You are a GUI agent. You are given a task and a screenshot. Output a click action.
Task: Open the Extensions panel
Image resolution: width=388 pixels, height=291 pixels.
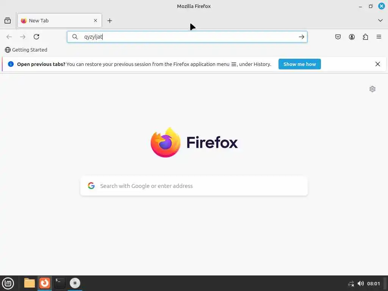pyautogui.click(x=365, y=37)
